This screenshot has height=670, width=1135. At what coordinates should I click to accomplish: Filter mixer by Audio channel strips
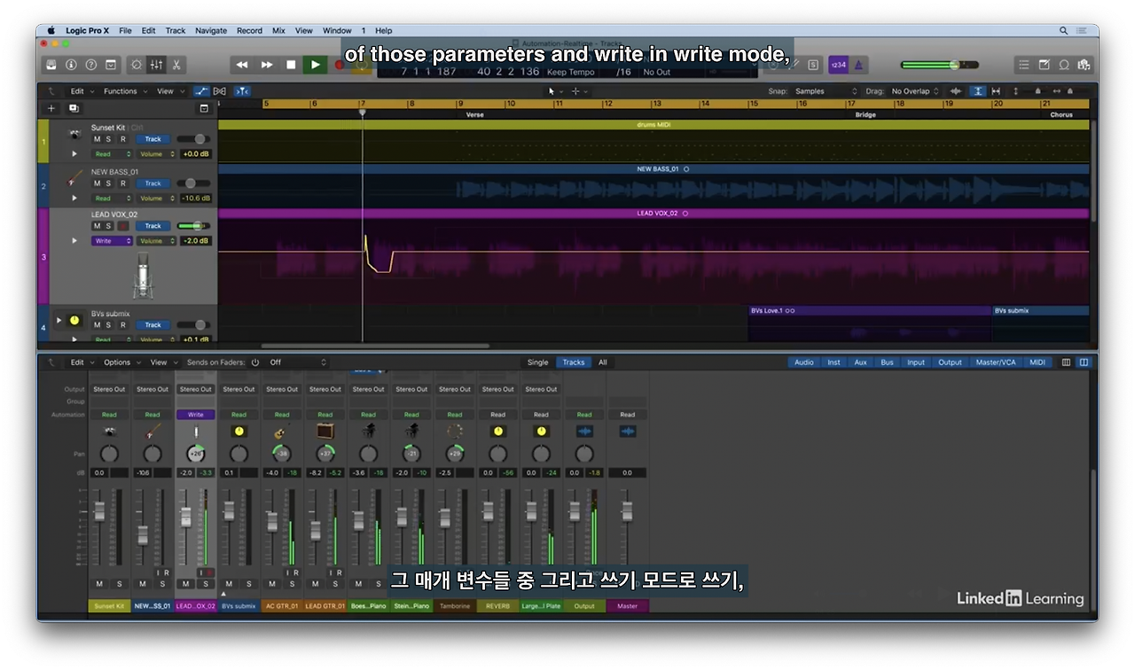point(804,362)
